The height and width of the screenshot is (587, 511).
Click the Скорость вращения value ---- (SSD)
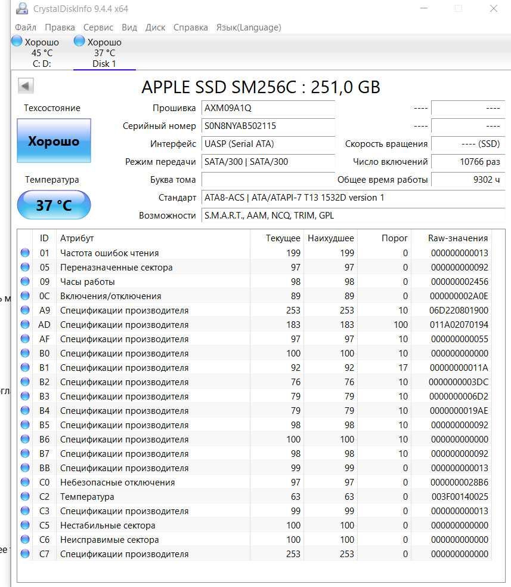[468, 144]
